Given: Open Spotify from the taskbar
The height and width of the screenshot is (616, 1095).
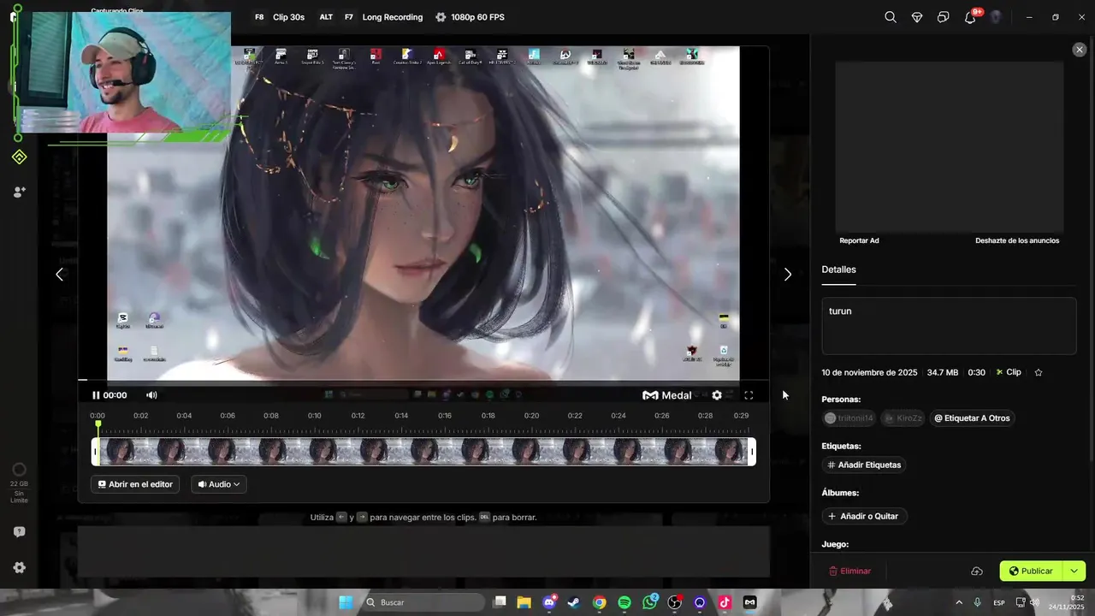Looking at the screenshot, I should point(624,602).
